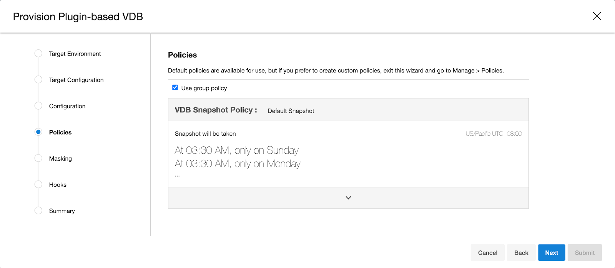Click the VDB Snapshot Policy header
Image resolution: width=615 pixels, height=268 pixels.
216,110
